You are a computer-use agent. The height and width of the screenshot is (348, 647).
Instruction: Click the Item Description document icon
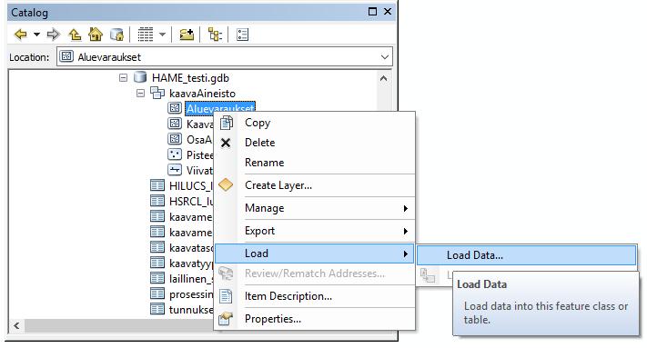pyautogui.click(x=226, y=296)
